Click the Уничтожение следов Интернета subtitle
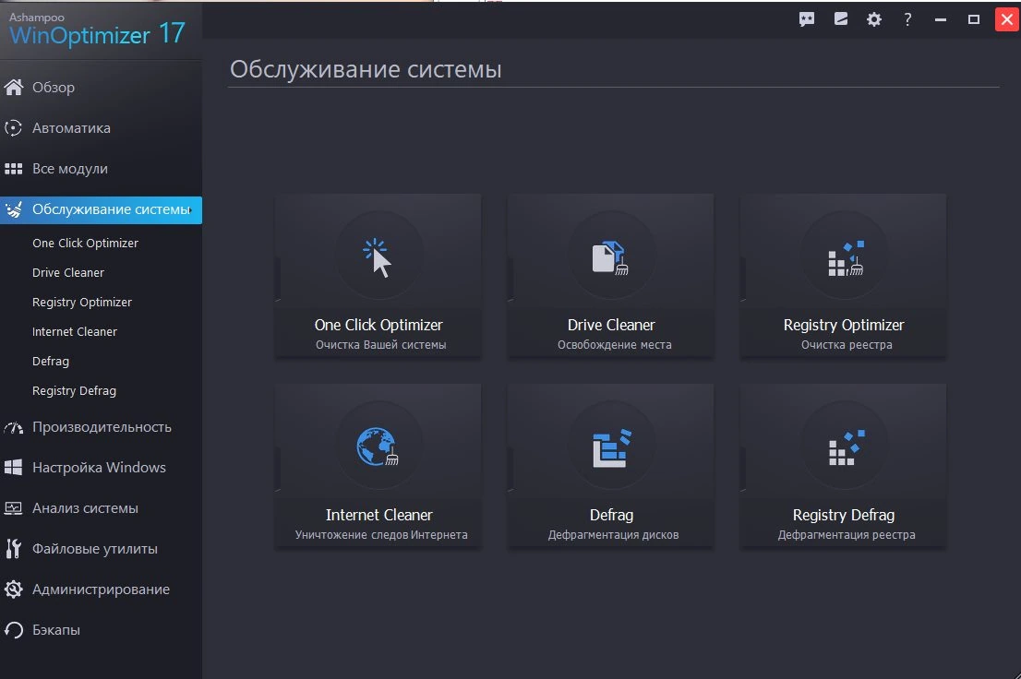The height and width of the screenshot is (679, 1021). pyautogui.click(x=381, y=535)
